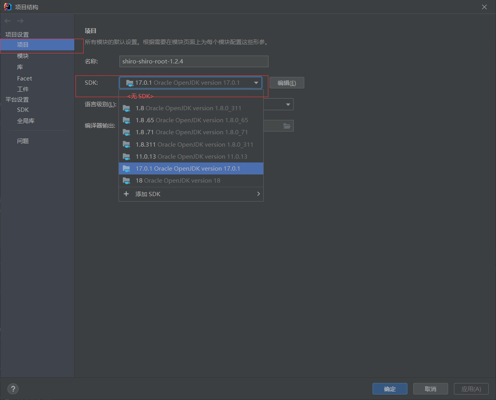Click the back navigation arrow
The height and width of the screenshot is (400, 496).
pyautogui.click(x=8, y=21)
